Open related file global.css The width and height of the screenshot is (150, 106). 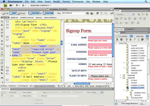point(14,18)
